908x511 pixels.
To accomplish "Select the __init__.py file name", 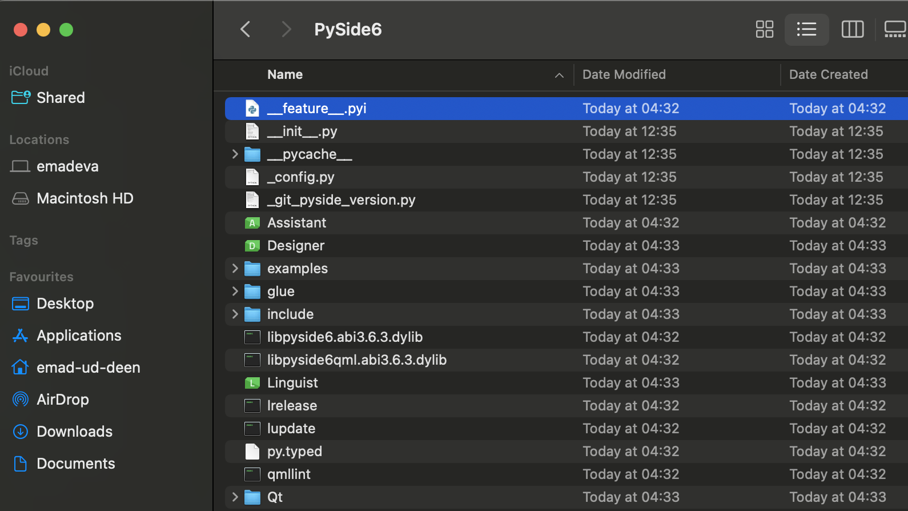I will point(302,131).
